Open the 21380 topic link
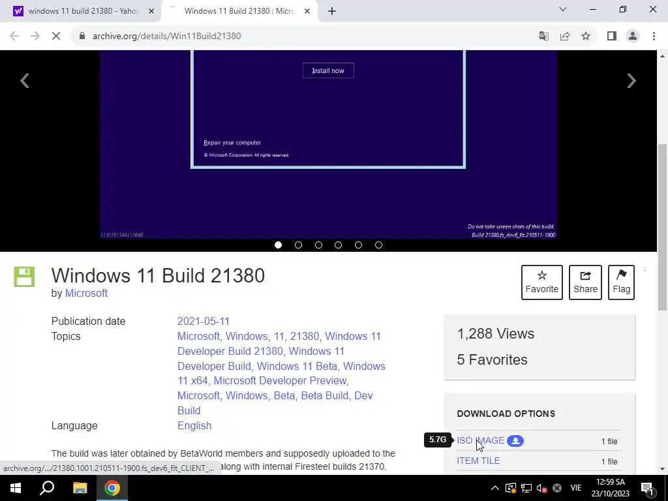The width and height of the screenshot is (668, 501). [305, 336]
